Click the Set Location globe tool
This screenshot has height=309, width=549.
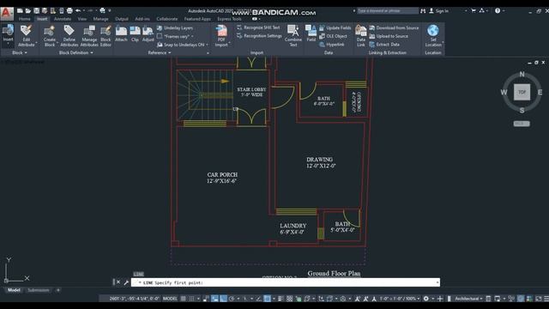point(433,36)
